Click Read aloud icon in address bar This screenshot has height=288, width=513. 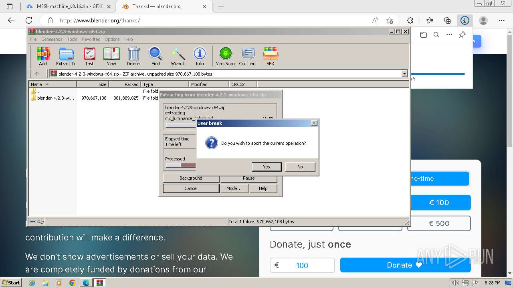375,20
